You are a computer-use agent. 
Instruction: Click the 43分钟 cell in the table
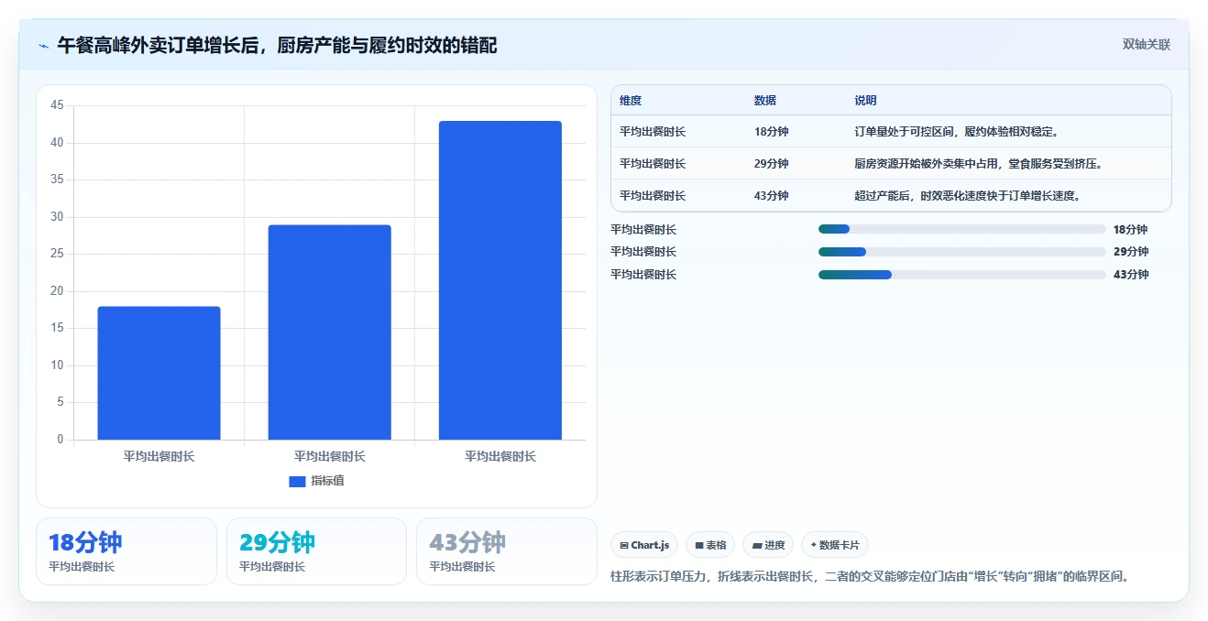(772, 196)
